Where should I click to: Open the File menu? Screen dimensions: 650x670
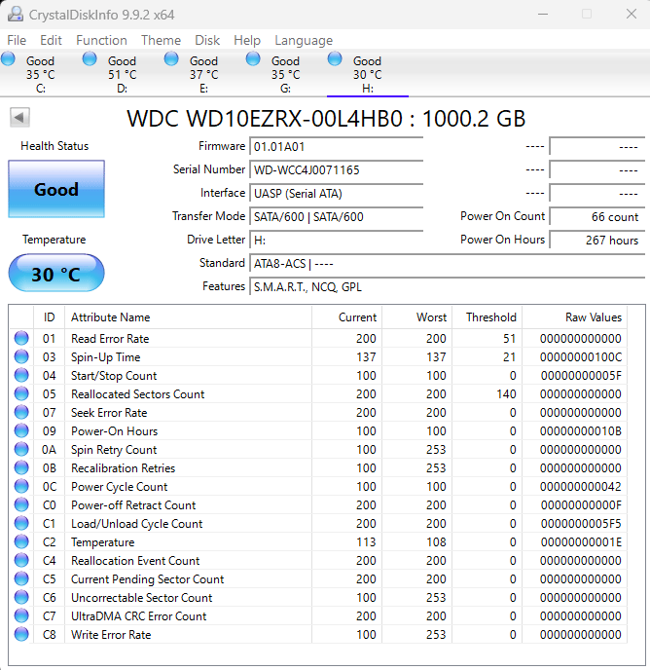click(x=17, y=40)
